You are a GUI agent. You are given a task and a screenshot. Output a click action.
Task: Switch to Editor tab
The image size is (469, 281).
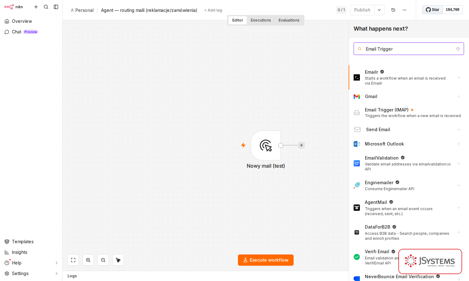(238, 20)
